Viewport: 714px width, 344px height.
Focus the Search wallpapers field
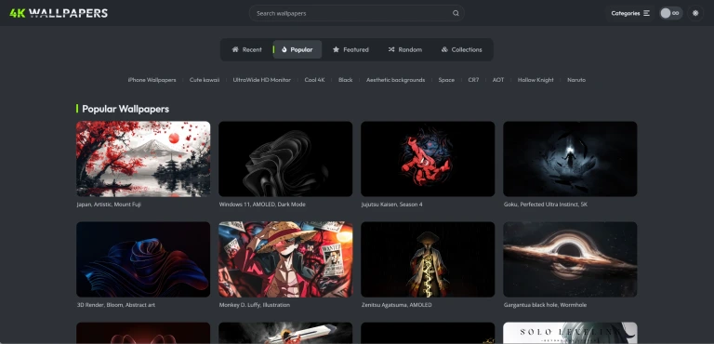point(357,13)
